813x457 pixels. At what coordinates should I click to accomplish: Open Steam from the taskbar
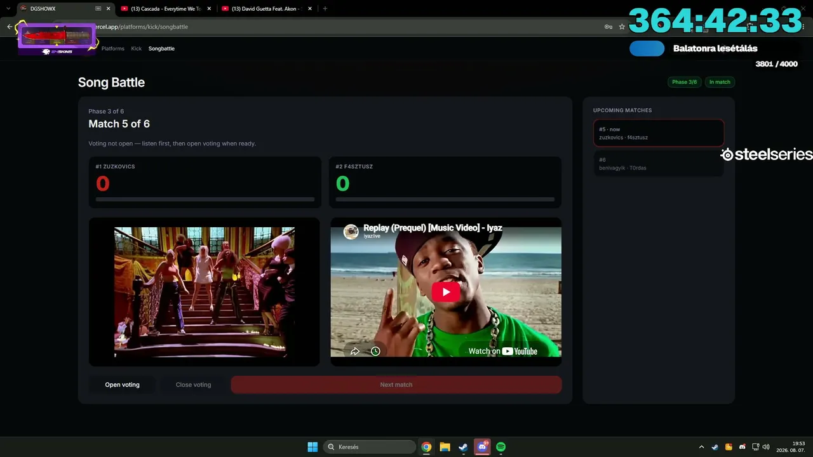(x=464, y=447)
